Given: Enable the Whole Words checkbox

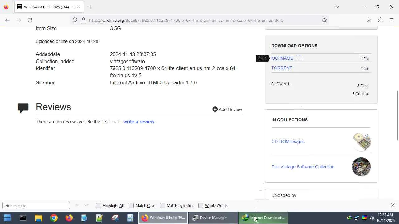Looking at the screenshot, I should tap(201, 205).
